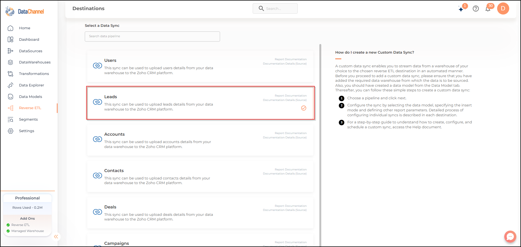521x247 pixels.
Task: Open Data Models section
Action: point(30,97)
